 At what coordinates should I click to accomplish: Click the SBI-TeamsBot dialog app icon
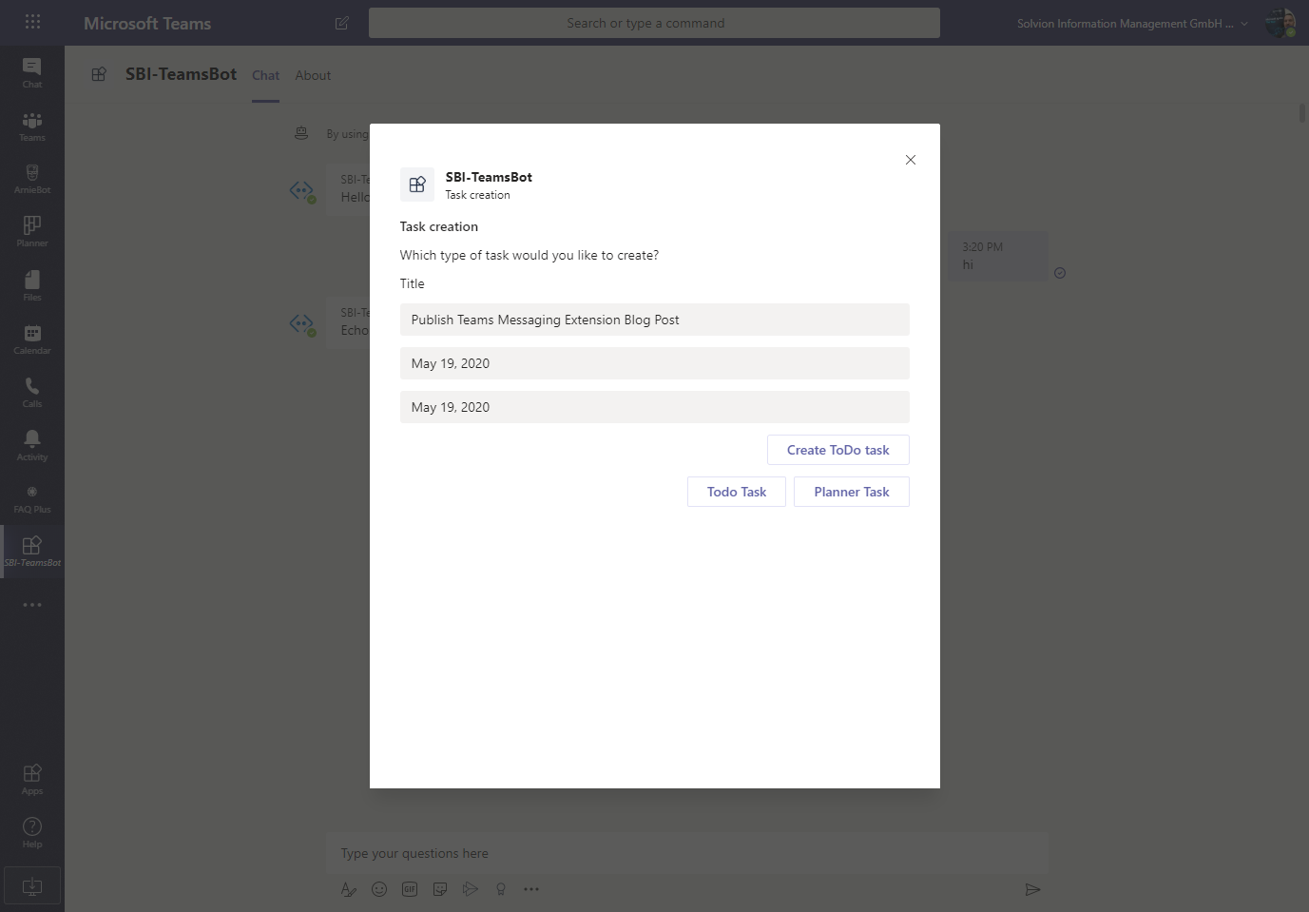pyautogui.click(x=417, y=184)
